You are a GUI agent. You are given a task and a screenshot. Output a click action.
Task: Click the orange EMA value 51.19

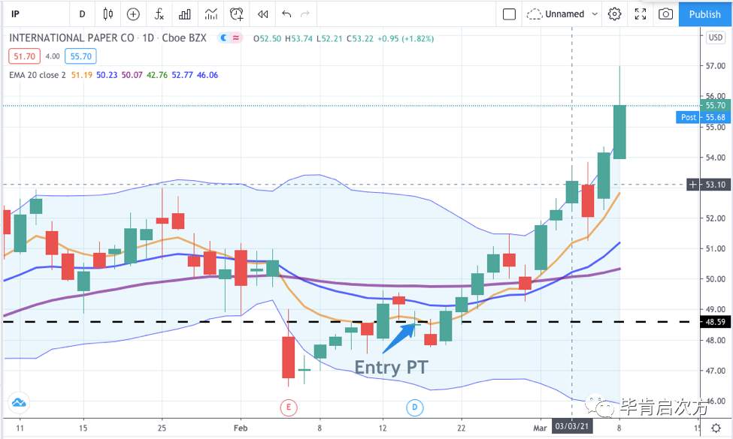pyautogui.click(x=82, y=75)
